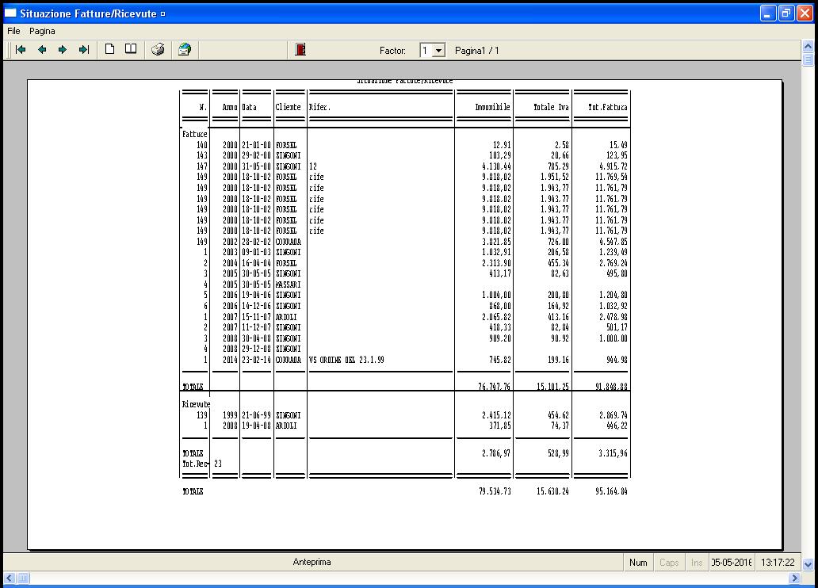
Task: Open the Pagina menu
Action: pyautogui.click(x=42, y=31)
